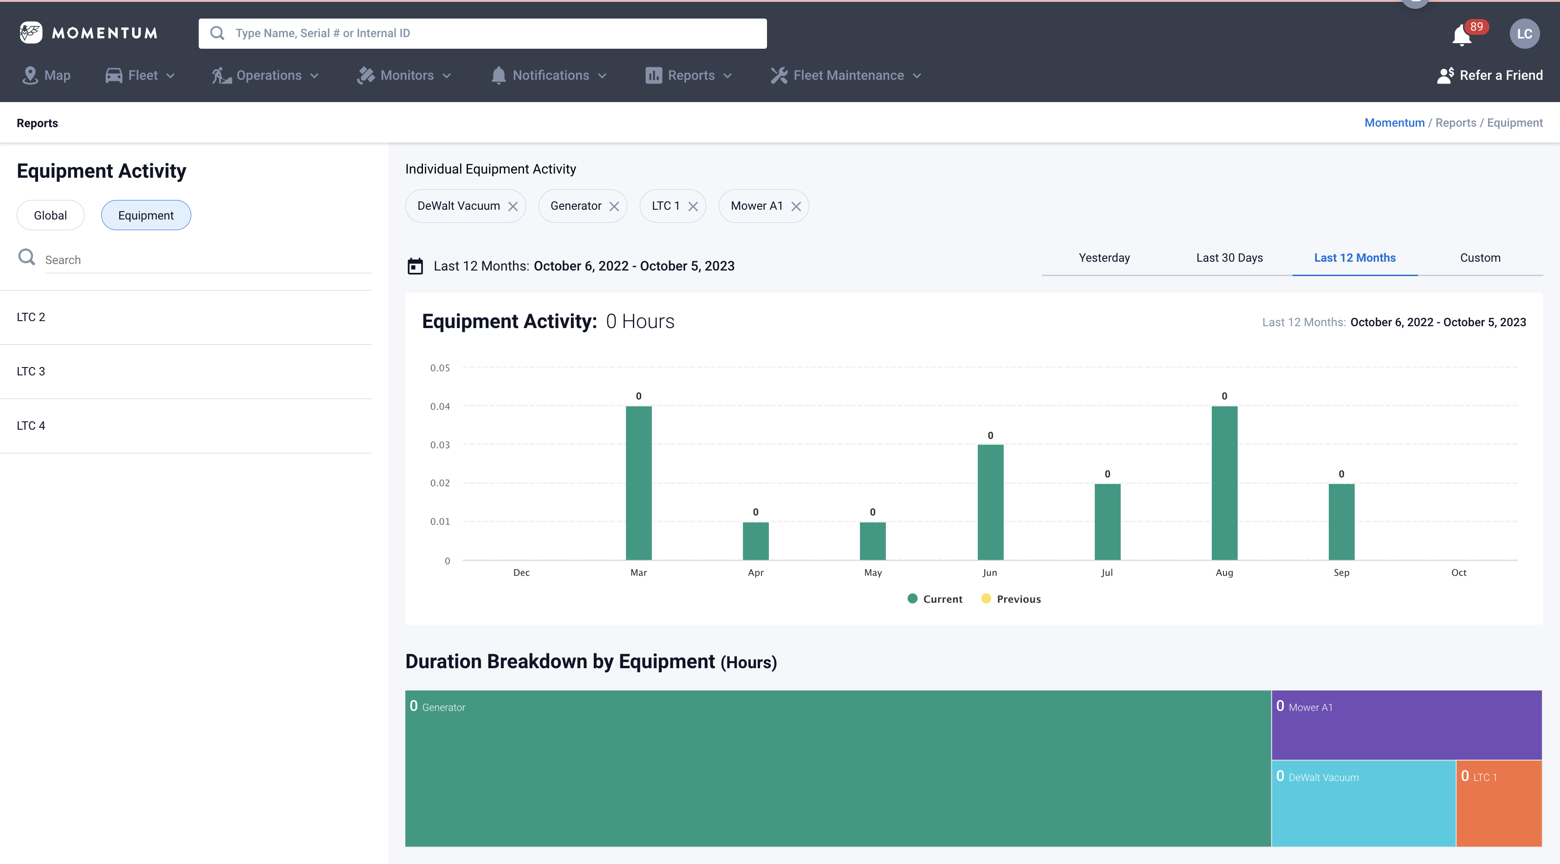Viewport: 1560px width, 864px height.
Task: Expand the Fleet Maintenance menu
Action: (846, 76)
